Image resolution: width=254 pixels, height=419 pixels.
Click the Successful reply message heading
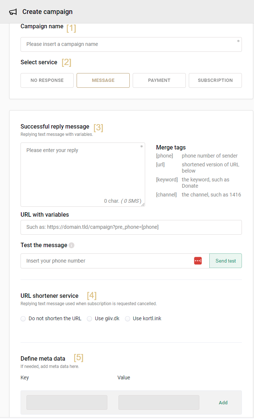click(x=55, y=126)
